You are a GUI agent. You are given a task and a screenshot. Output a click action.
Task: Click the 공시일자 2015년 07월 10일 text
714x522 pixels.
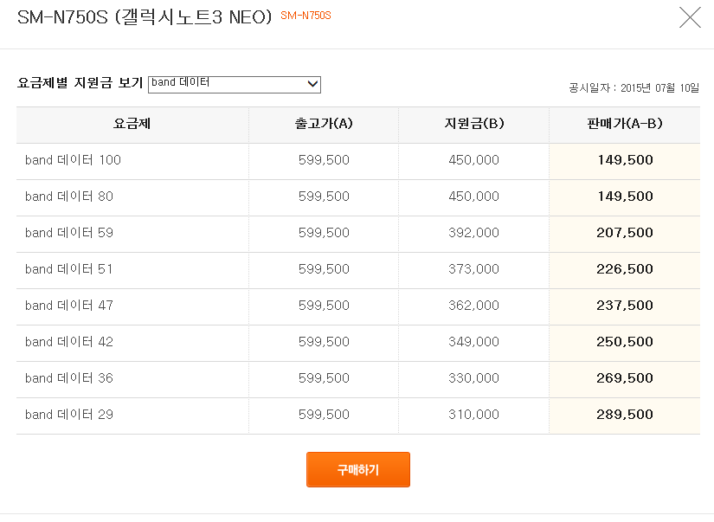[x=634, y=88]
